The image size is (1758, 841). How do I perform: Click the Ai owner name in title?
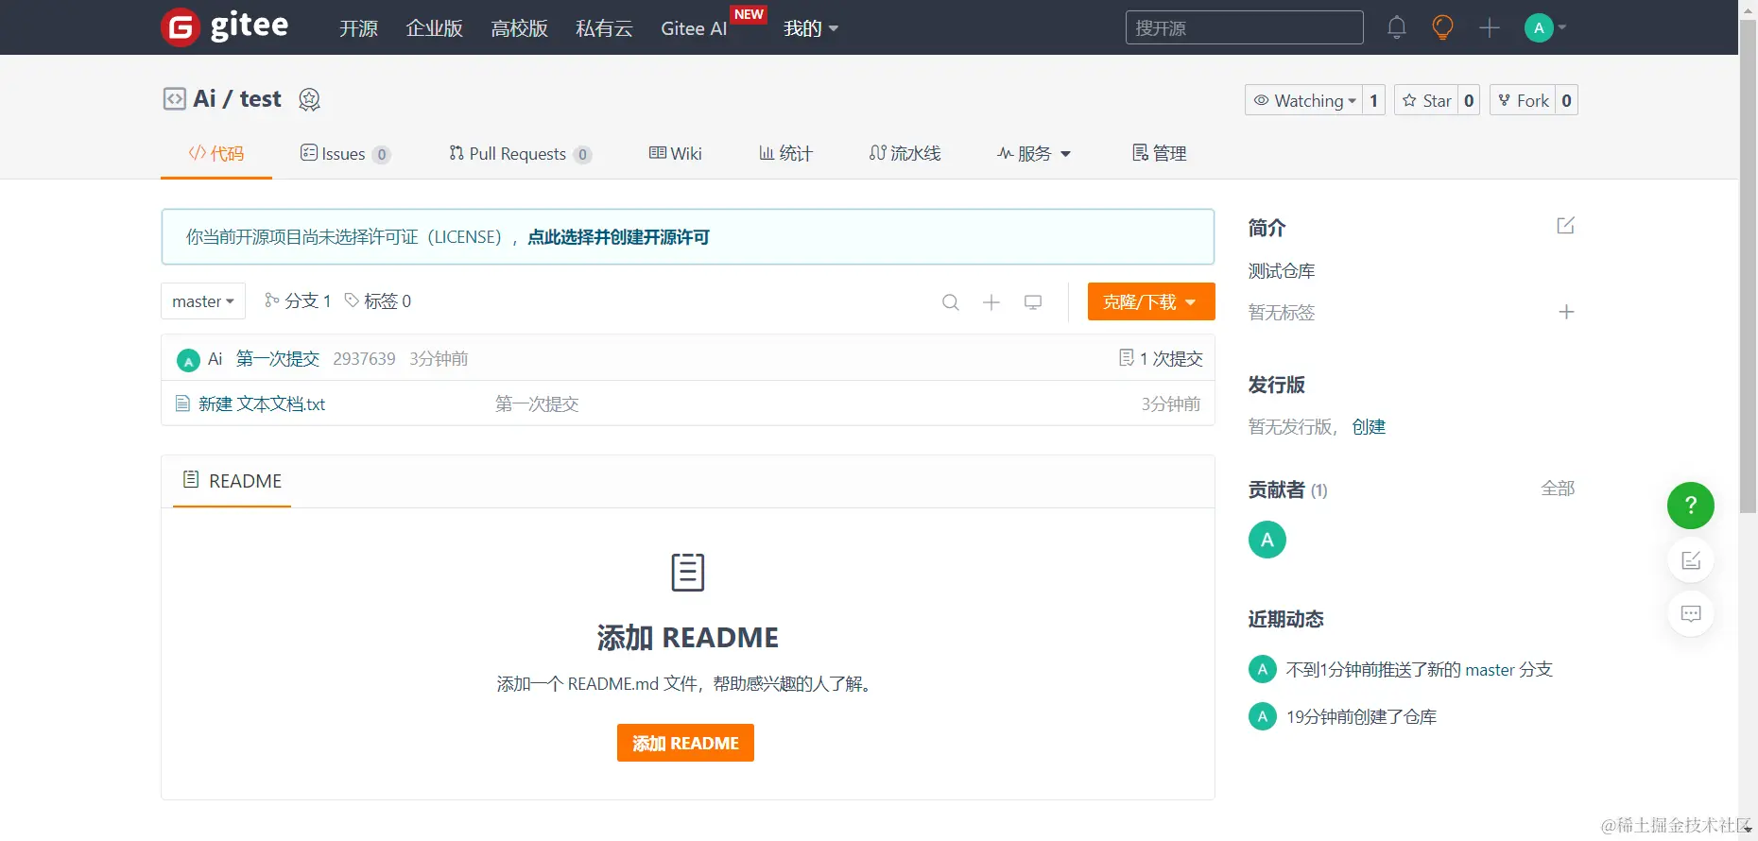point(204,98)
